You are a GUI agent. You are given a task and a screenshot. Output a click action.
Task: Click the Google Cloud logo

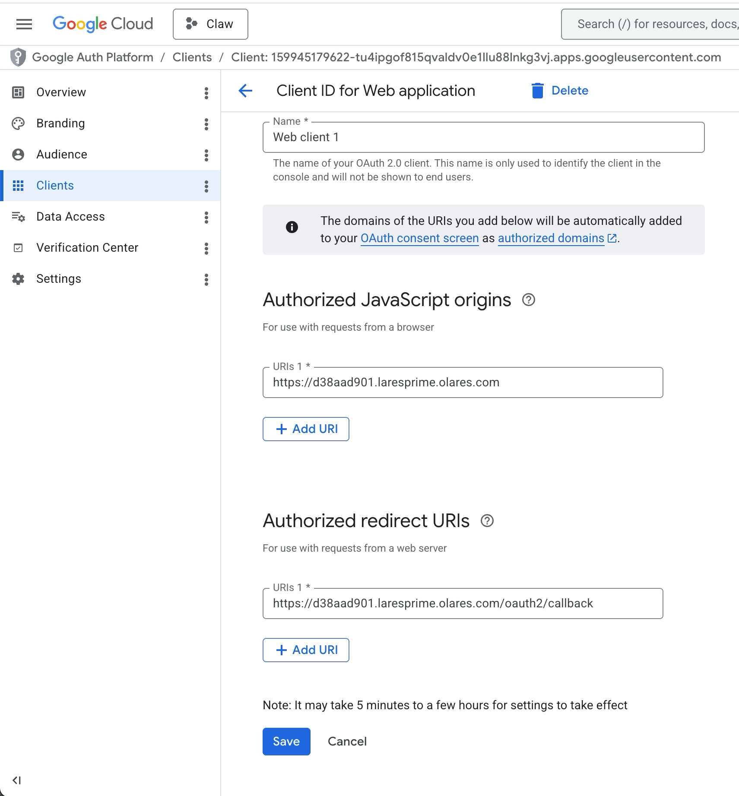pyautogui.click(x=103, y=24)
